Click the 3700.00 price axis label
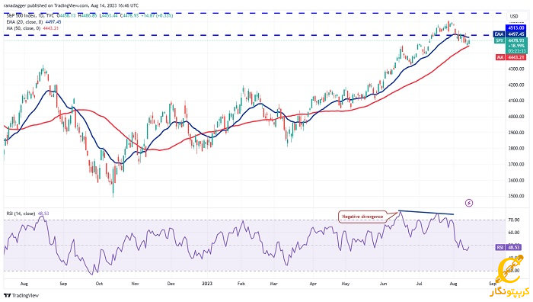Screen dimensions: 533x302 pos(516,164)
